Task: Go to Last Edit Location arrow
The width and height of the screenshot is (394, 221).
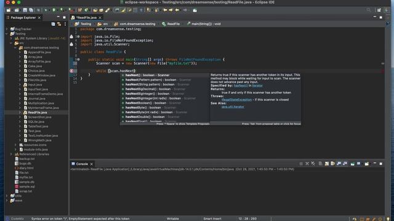Action: pos(165,10)
